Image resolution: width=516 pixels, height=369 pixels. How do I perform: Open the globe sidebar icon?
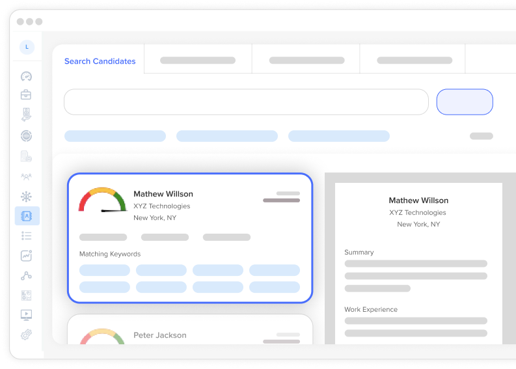click(26, 136)
